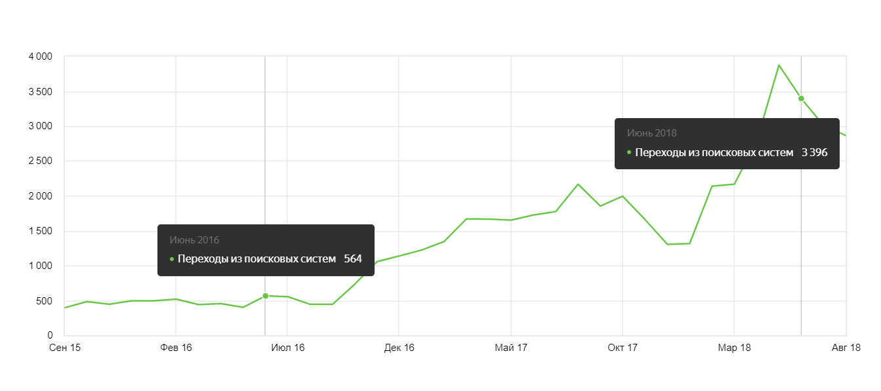Select the 'Июнь 2018' tooltip title

pos(651,133)
